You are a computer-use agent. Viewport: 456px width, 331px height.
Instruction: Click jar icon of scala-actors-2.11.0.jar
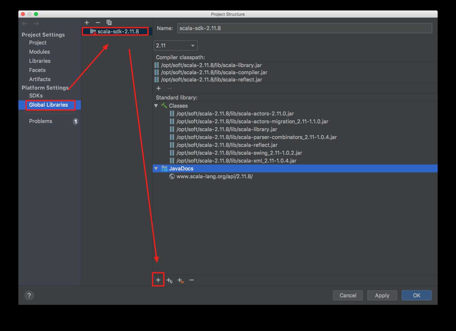[x=172, y=113]
